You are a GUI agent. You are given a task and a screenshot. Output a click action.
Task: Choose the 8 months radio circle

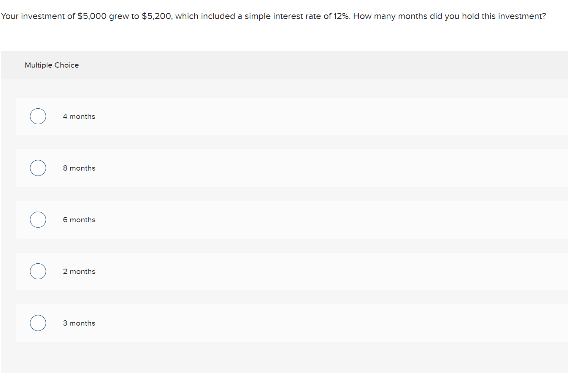38,168
